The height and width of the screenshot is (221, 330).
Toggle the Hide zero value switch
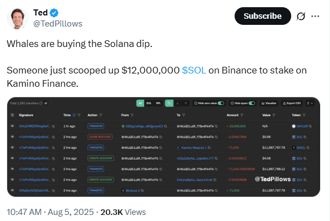(x=221, y=103)
